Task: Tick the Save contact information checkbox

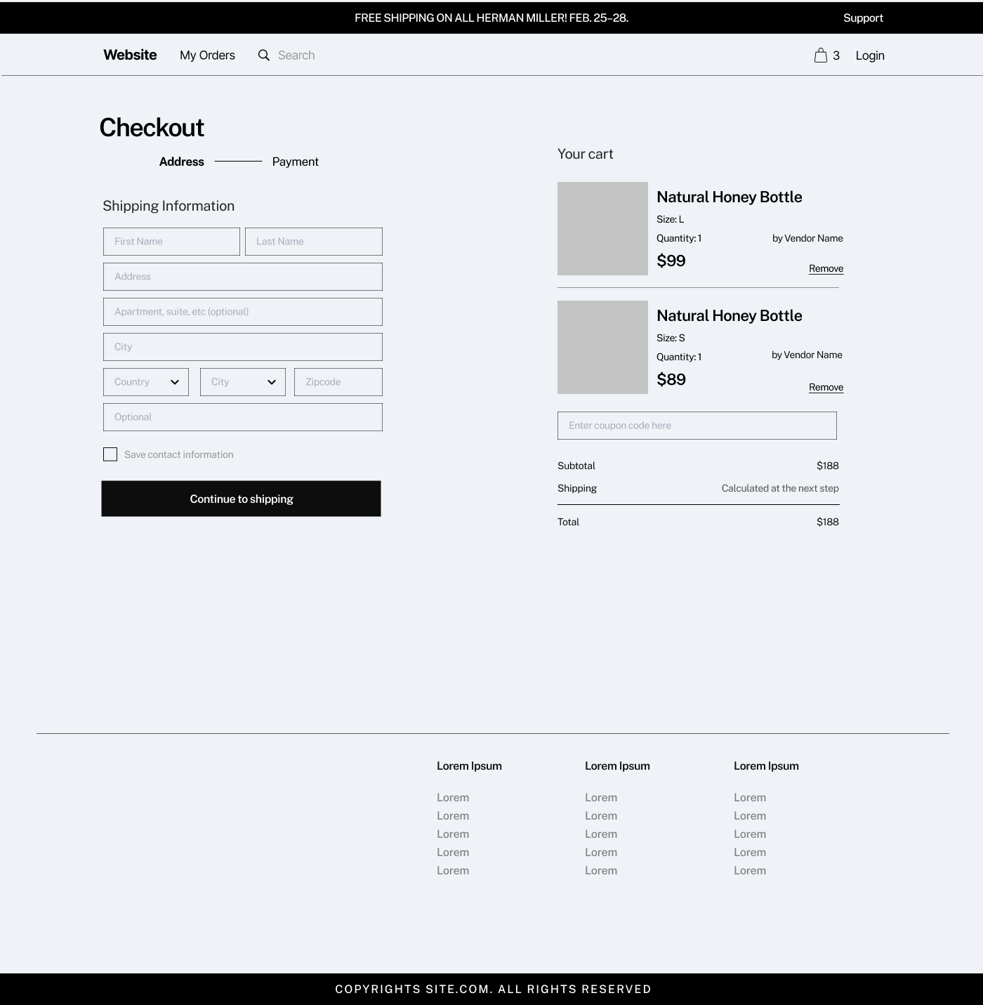Action: coord(110,454)
